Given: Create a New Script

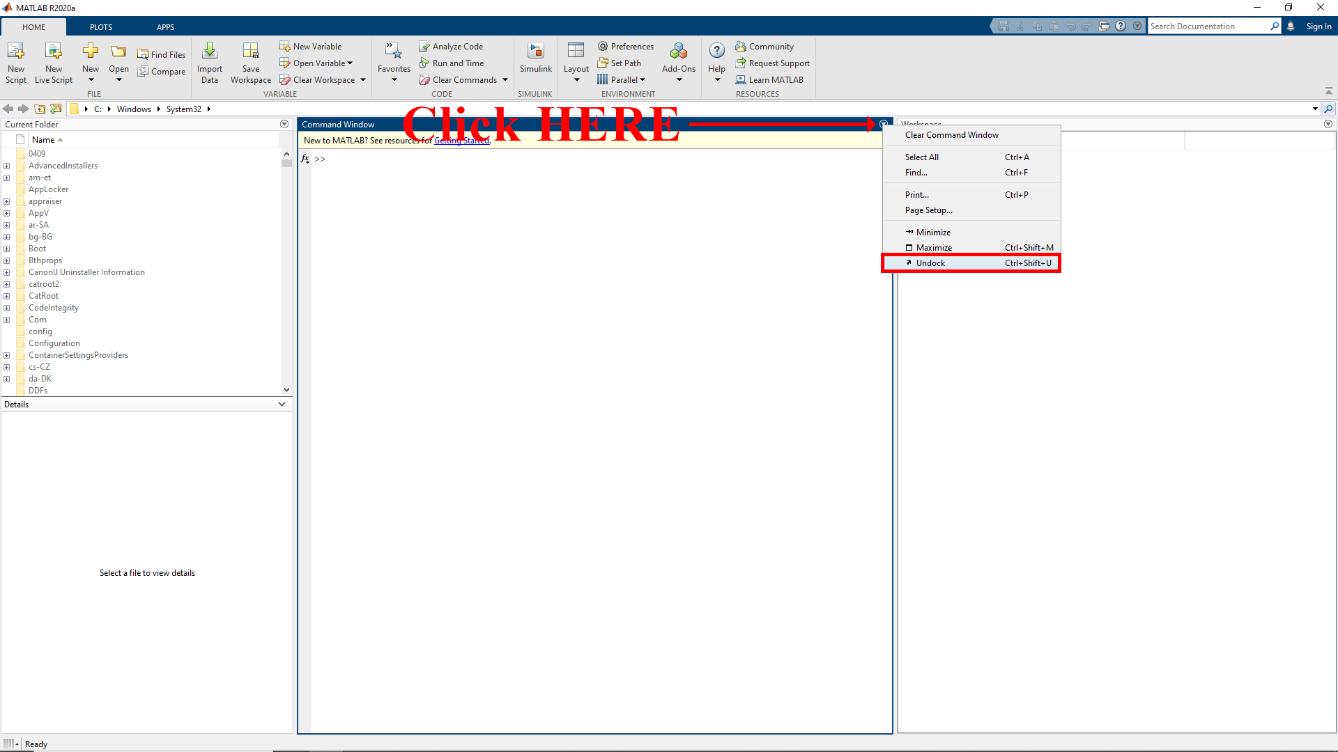Looking at the screenshot, I should (x=15, y=63).
